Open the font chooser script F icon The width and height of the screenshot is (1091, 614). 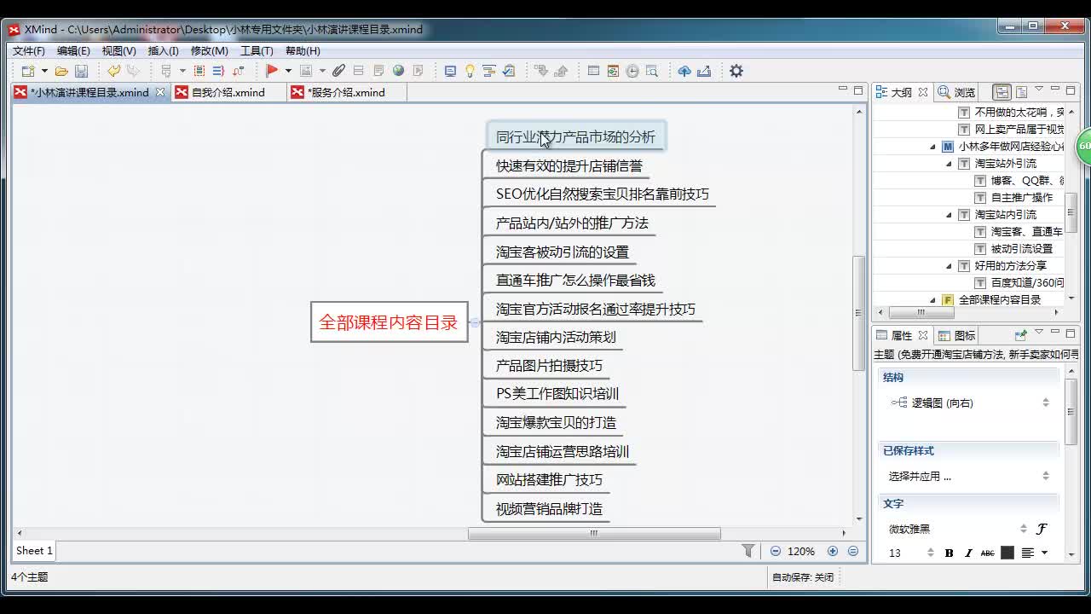coord(1041,529)
